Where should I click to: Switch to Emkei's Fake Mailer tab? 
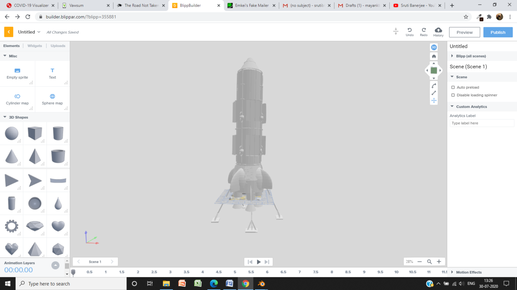(x=251, y=5)
